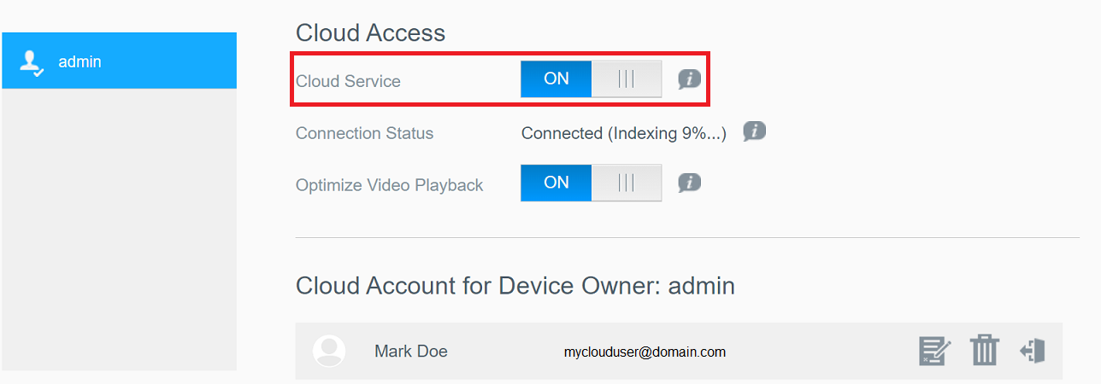The height and width of the screenshot is (384, 1101).
Task: Delete the Mark Doe cloud account
Action: [985, 351]
